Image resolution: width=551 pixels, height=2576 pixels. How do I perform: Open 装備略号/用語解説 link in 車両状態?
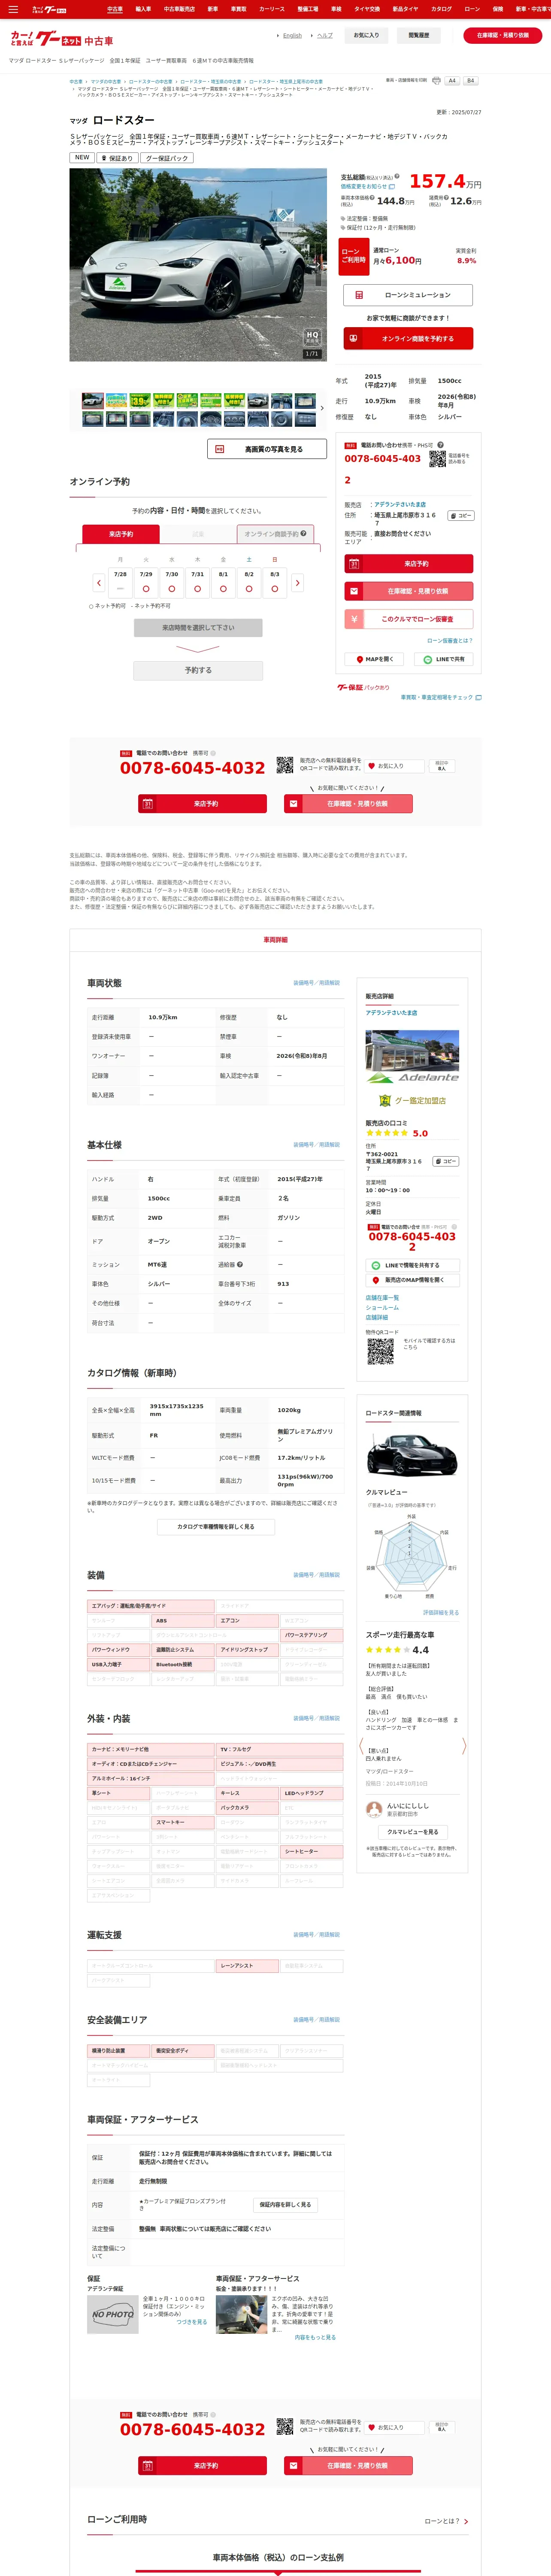[316, 983]
